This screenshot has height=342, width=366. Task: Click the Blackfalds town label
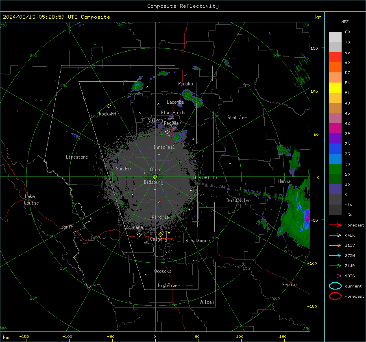pos(173,113)
